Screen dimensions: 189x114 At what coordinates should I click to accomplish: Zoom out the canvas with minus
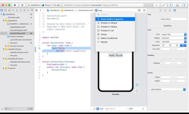[128, 109]
